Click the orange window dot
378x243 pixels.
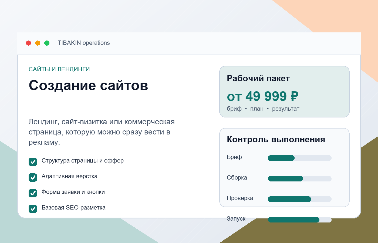pyautogui.click(x=38, y=43)
